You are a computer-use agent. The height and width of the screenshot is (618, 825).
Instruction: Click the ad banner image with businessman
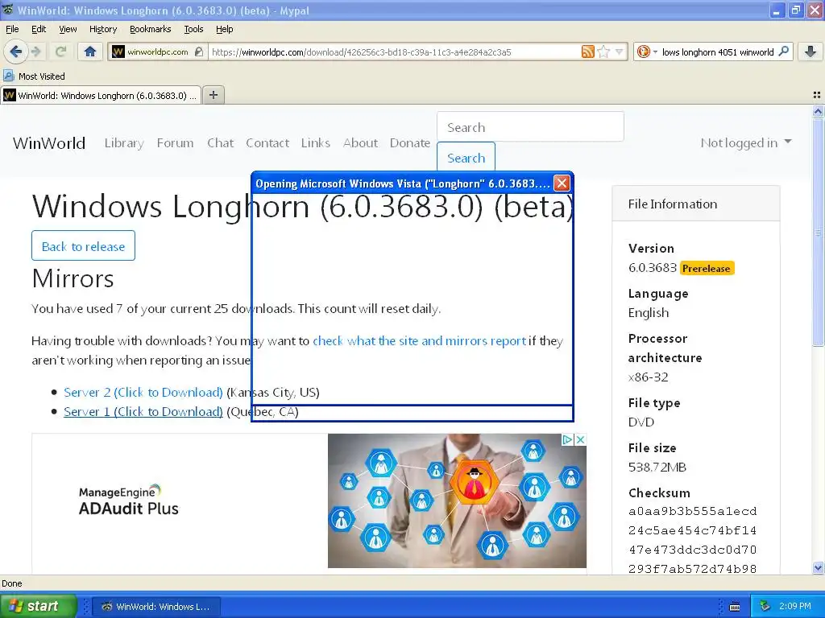coord(457,501)
